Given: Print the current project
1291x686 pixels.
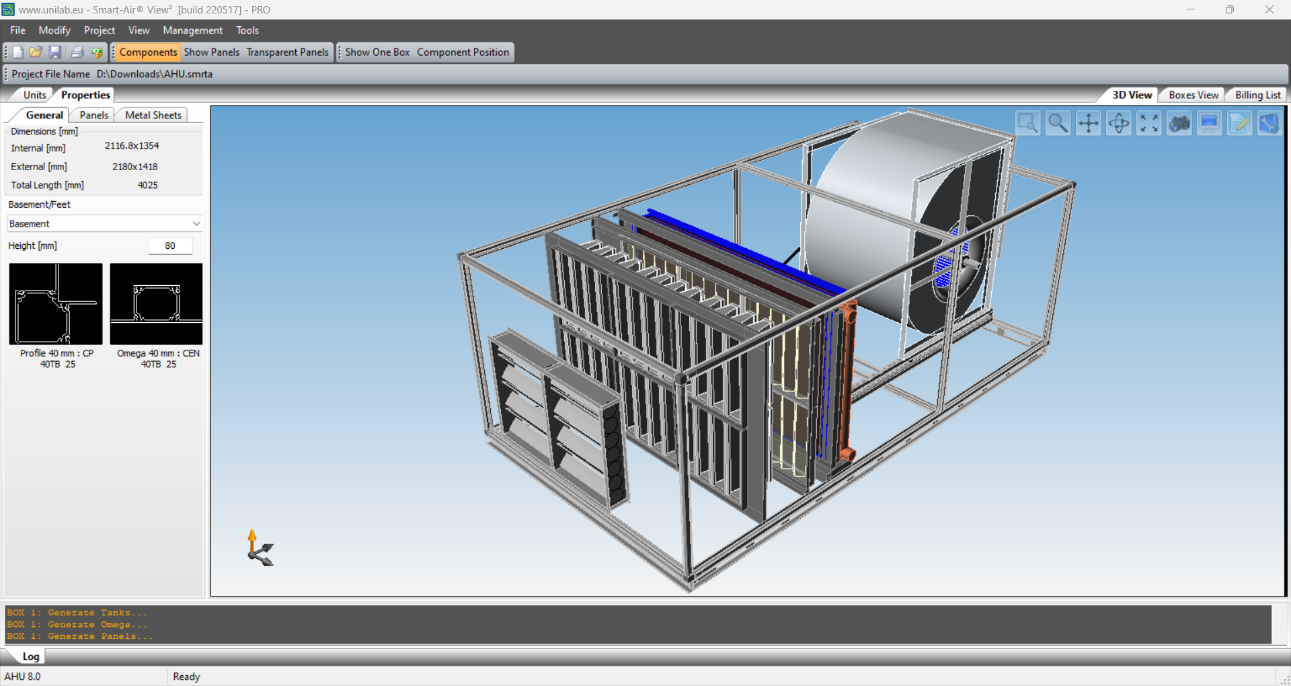Looking at the screenshot, I should point(76,52).
